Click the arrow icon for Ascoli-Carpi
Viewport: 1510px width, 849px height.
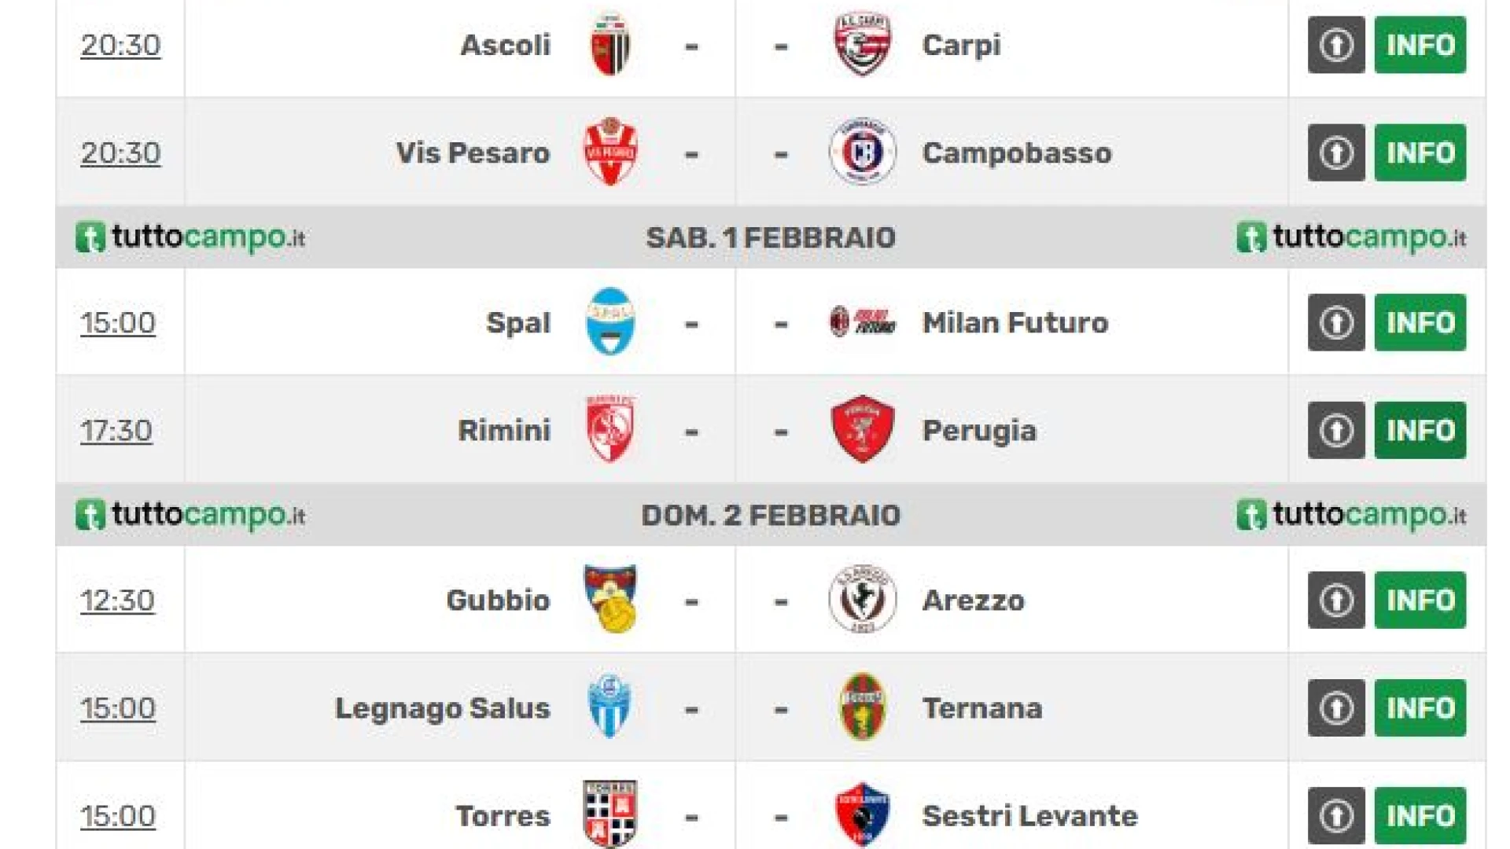1336,45
